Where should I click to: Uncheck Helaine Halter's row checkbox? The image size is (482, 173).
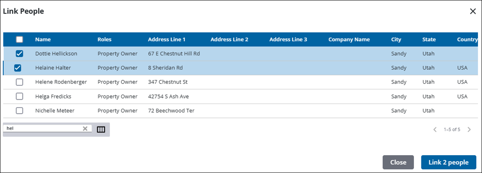(x=18, y=68)
